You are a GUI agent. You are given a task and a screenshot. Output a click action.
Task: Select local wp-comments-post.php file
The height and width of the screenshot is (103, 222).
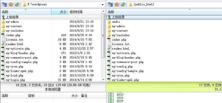point(22,58)
